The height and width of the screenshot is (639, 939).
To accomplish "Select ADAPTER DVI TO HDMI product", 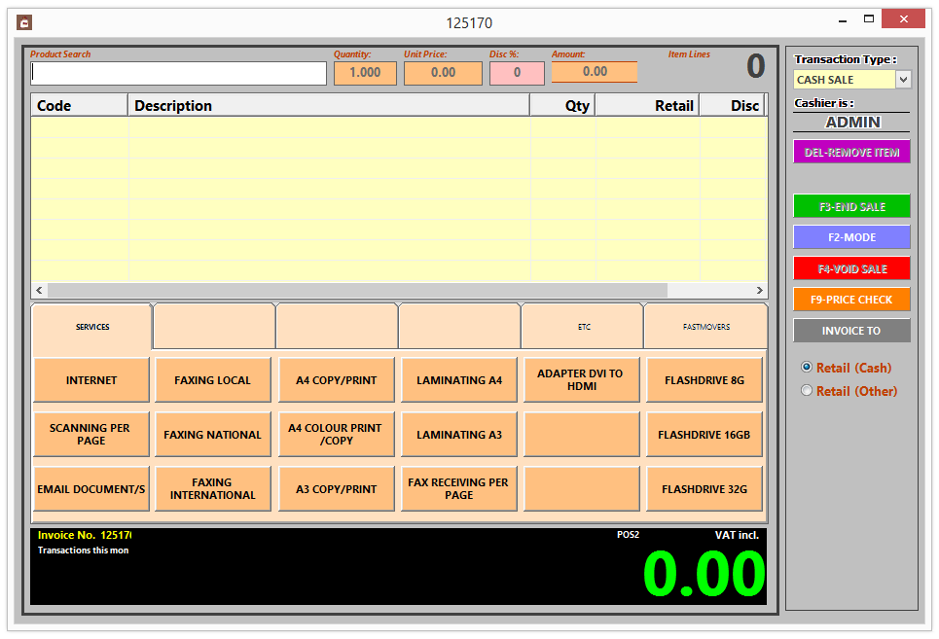I will pyautogui.click(x=581, y=379).
